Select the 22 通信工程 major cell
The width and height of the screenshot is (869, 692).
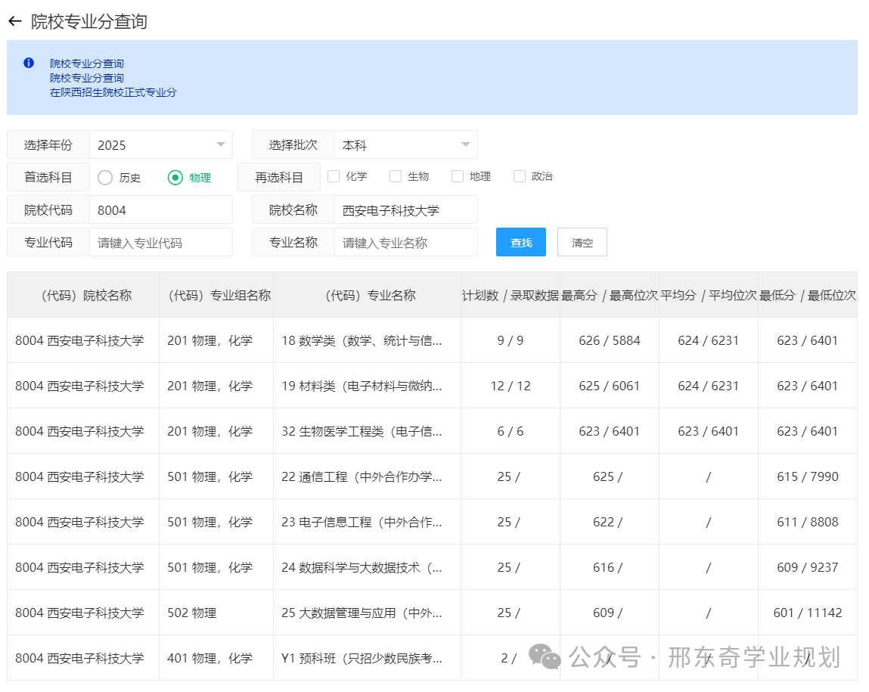coord(362,476)
